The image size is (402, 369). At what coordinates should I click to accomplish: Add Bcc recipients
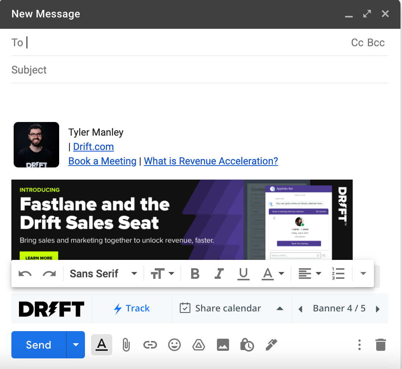376,42
